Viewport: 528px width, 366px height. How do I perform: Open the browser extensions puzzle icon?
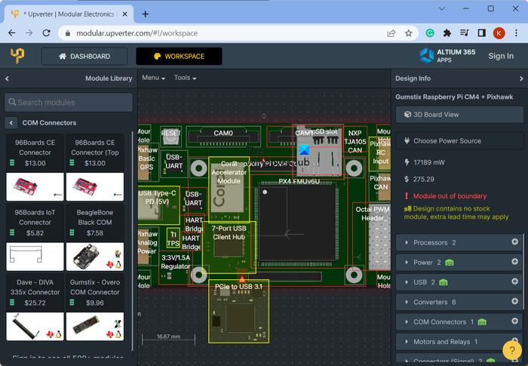pos(447,33)
